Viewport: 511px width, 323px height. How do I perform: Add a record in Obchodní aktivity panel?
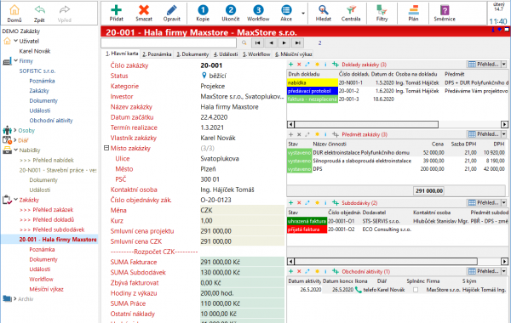[290, 271]
